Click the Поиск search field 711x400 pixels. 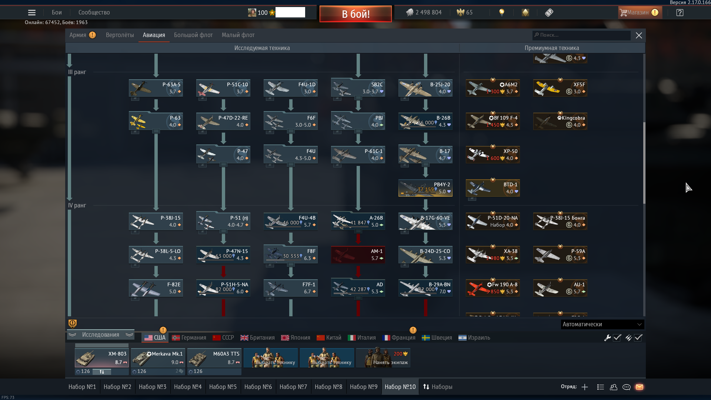coord(581,35)
